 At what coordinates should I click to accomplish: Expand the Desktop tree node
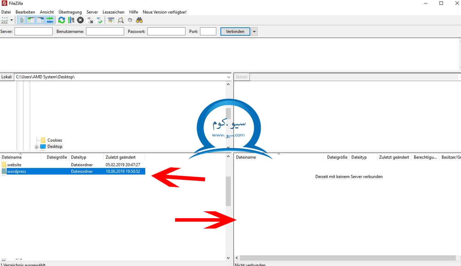tap(37, 147)
